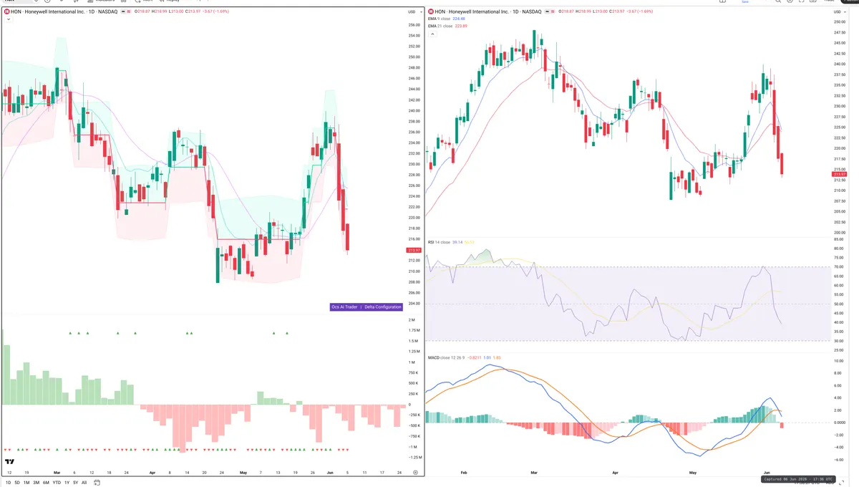
Task: Click the HON logo in the left chart
Action: 7,12
